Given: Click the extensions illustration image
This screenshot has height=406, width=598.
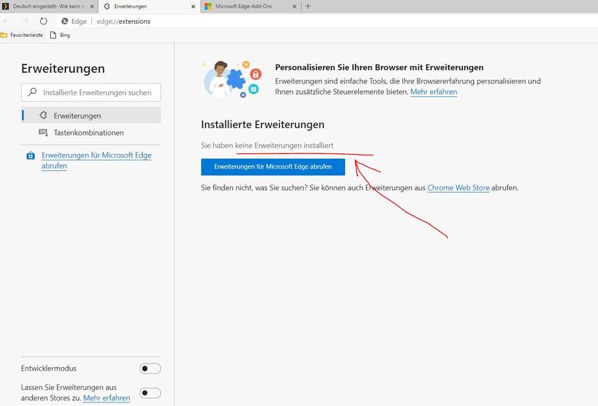Looking at the screenshot, I should pos(233,79).
